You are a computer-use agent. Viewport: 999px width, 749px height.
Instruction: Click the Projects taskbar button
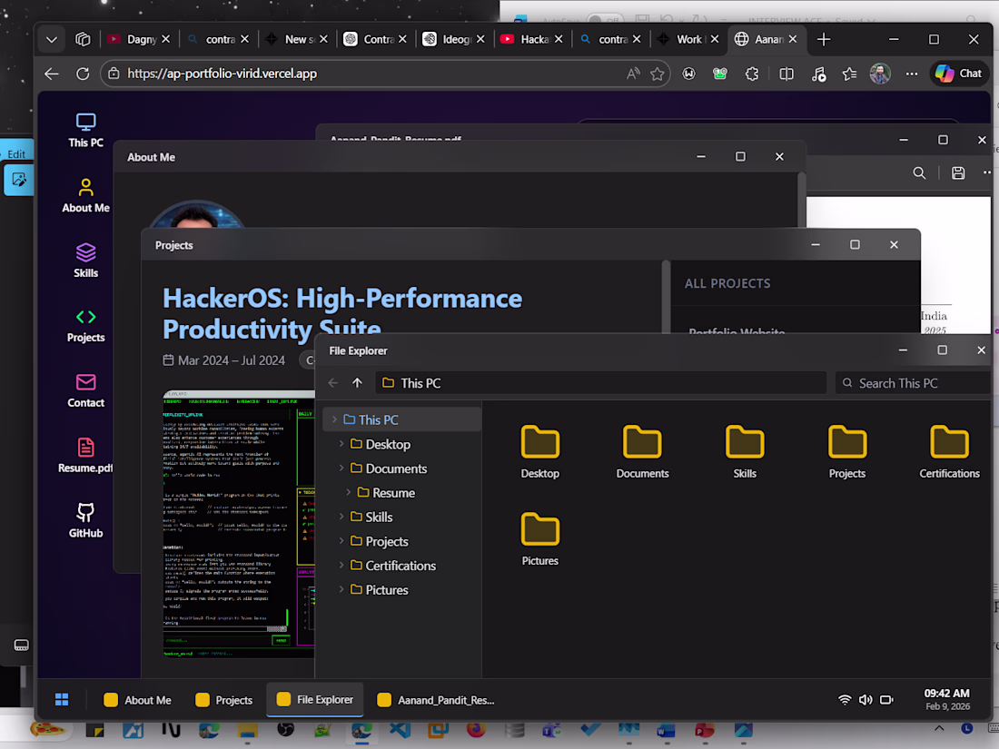point(223,700)
